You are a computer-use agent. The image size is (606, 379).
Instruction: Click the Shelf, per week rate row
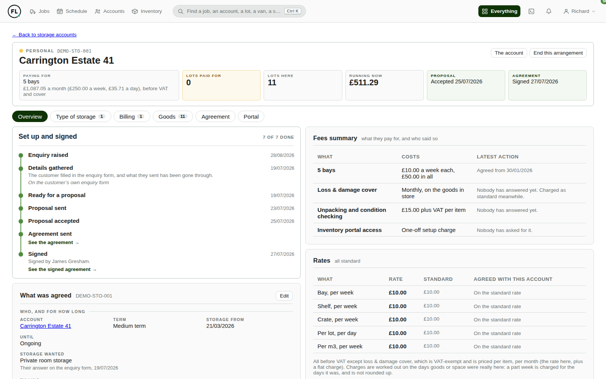tap(450, 306)
